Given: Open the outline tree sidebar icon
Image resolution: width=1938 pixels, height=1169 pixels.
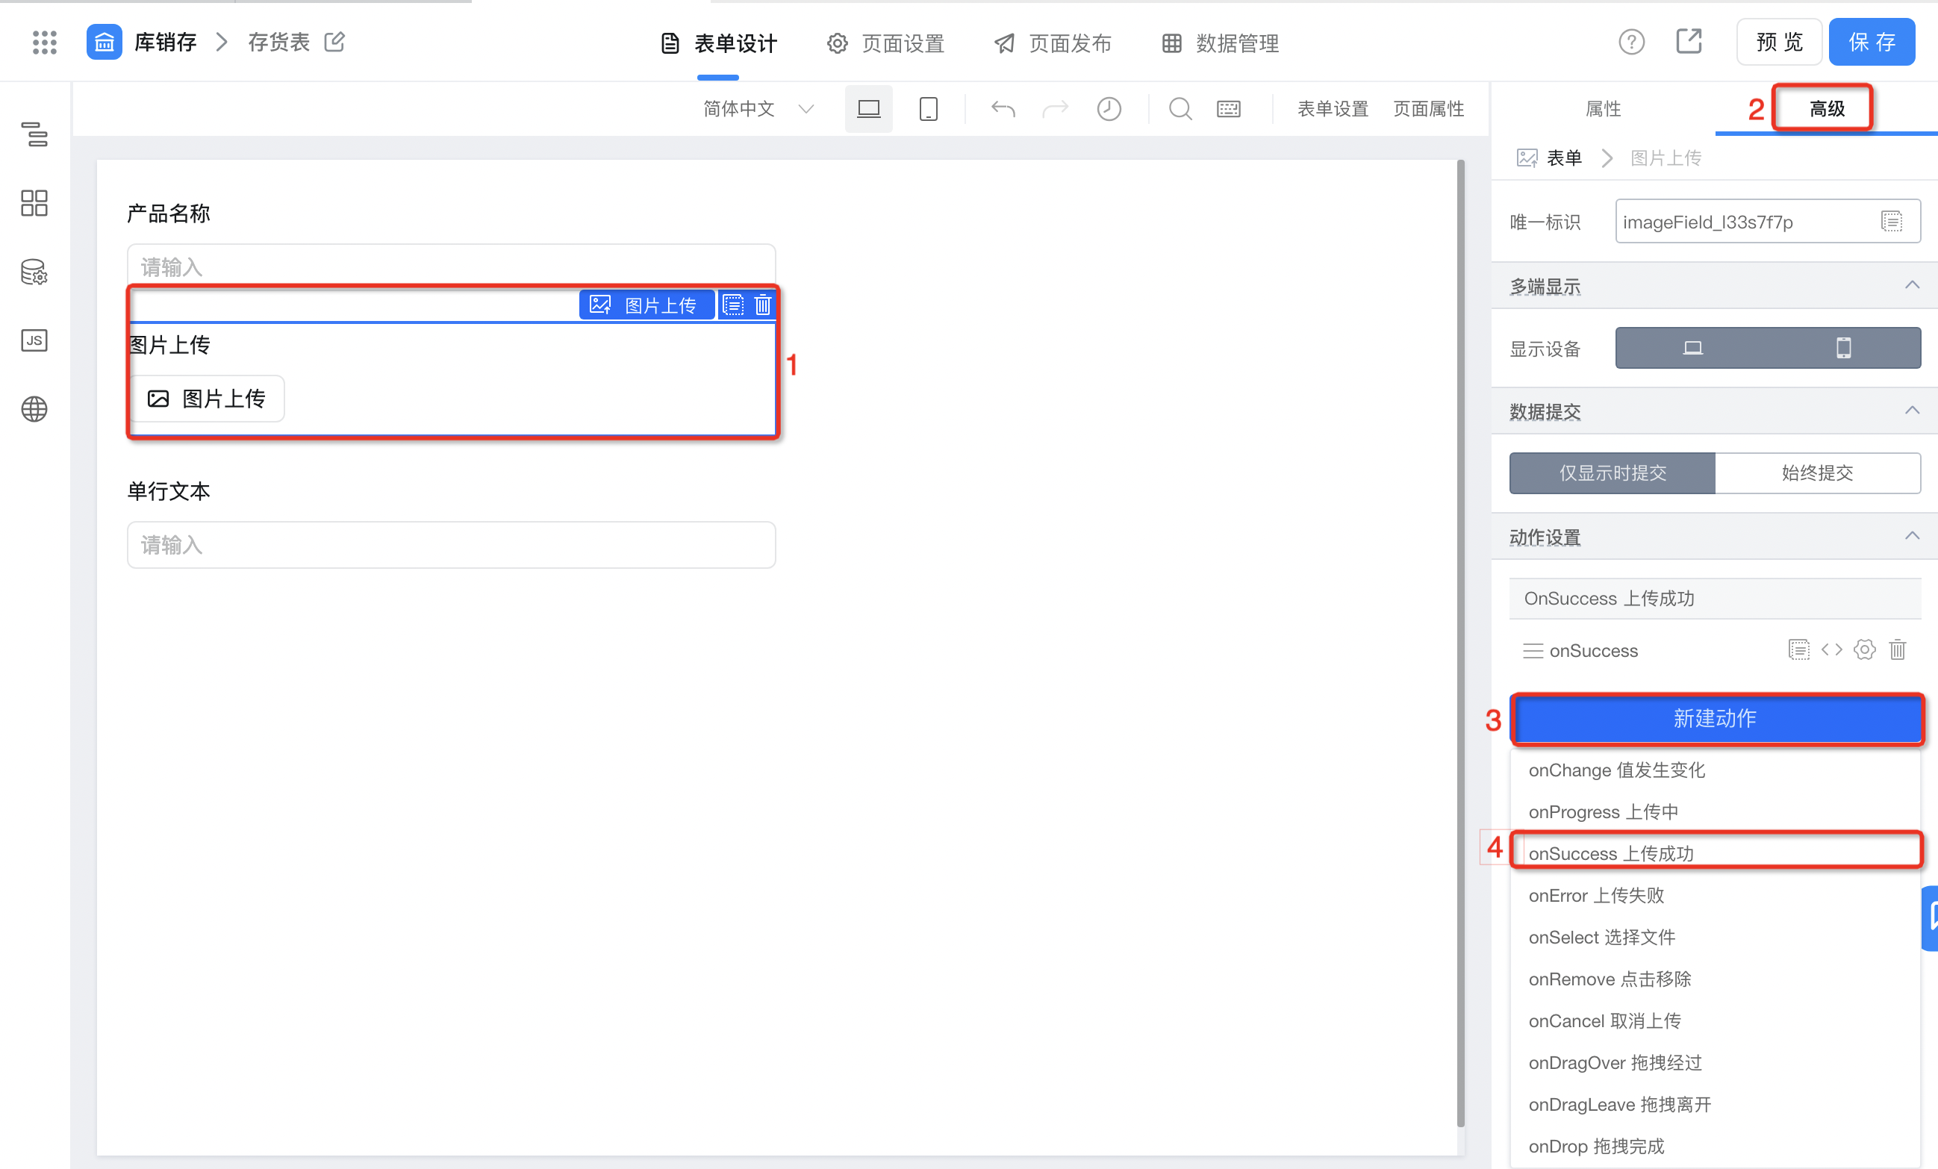Looking at the screenshot, I should (34, 134).
